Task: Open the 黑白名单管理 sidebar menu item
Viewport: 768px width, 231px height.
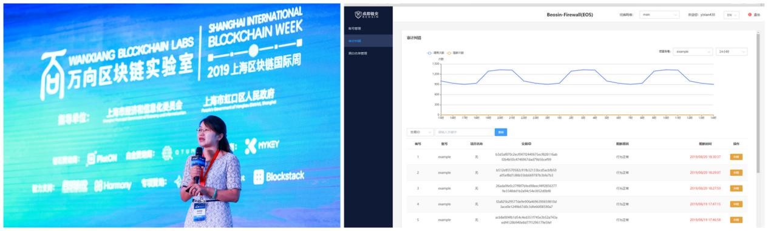Action: (358, 53)
